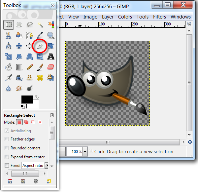The height and width of the screenshot is (192, 198).
Task: Restore tool options preset
Action: 23,181
